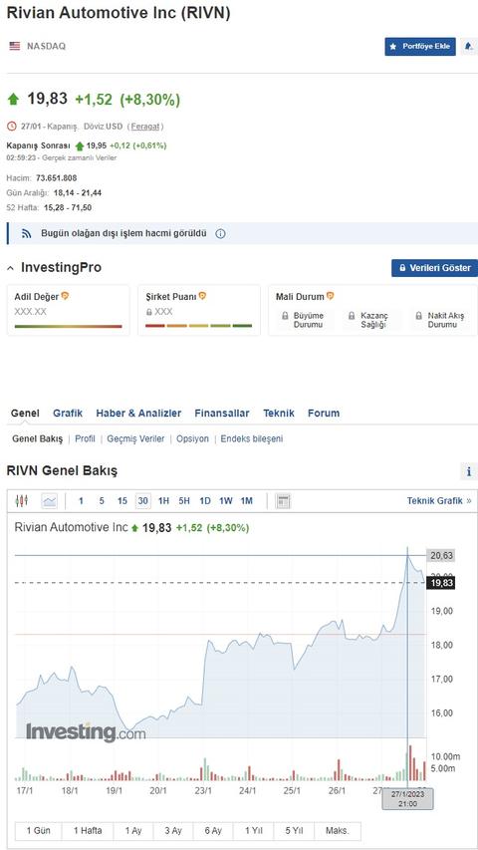Open the Opsiyon sub-tab
The width and height of the screenshot is (478, 850).
click(192, 438)
